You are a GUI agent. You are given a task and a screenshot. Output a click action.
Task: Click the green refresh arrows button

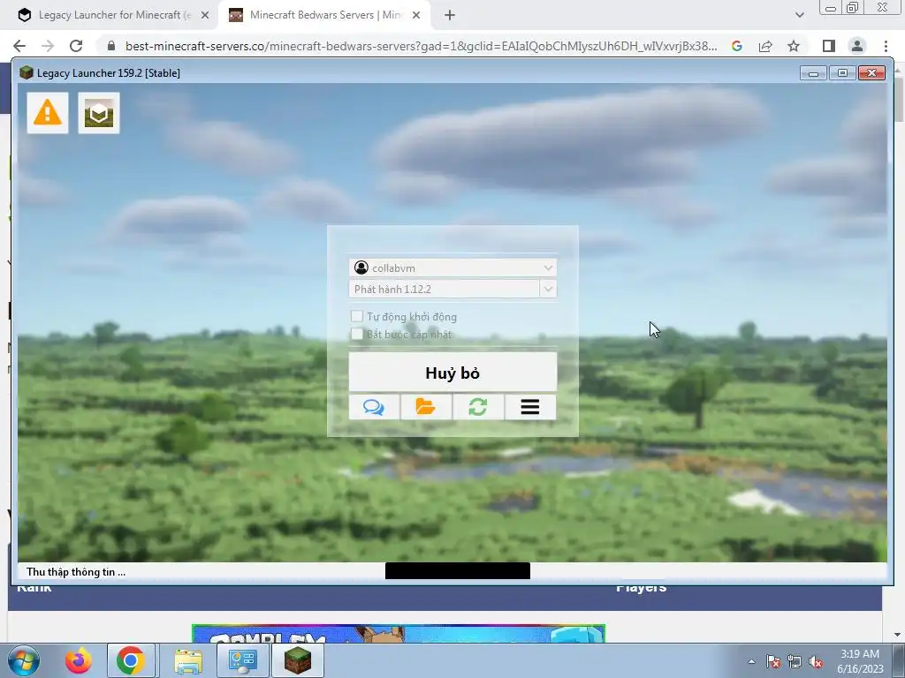(x=478, y=407)
